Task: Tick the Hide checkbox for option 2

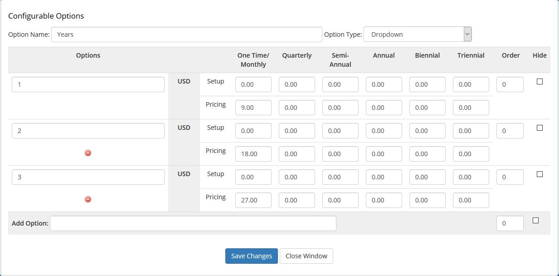Action: click(x=540, y=128)
